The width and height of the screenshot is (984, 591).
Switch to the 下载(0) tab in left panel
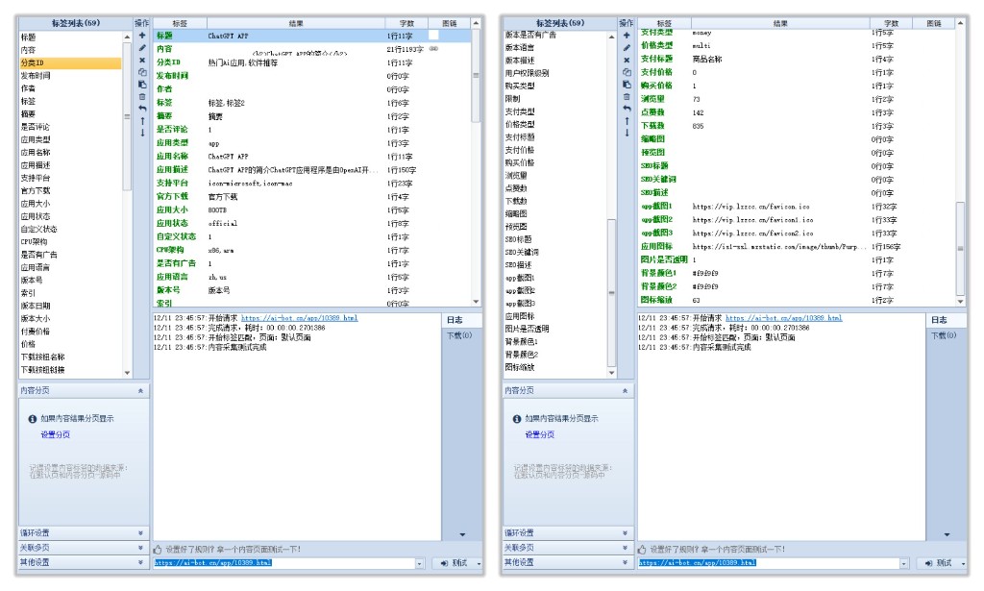tap(458, 335)
